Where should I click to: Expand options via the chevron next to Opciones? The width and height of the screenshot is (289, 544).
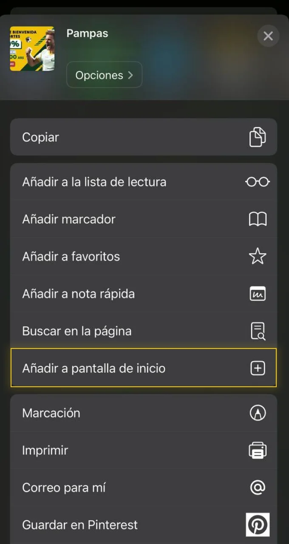coord(131,75)
